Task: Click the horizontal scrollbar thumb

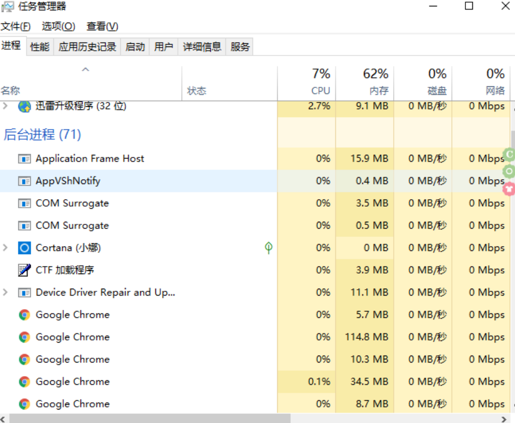Action: click(x=150, y=418)
